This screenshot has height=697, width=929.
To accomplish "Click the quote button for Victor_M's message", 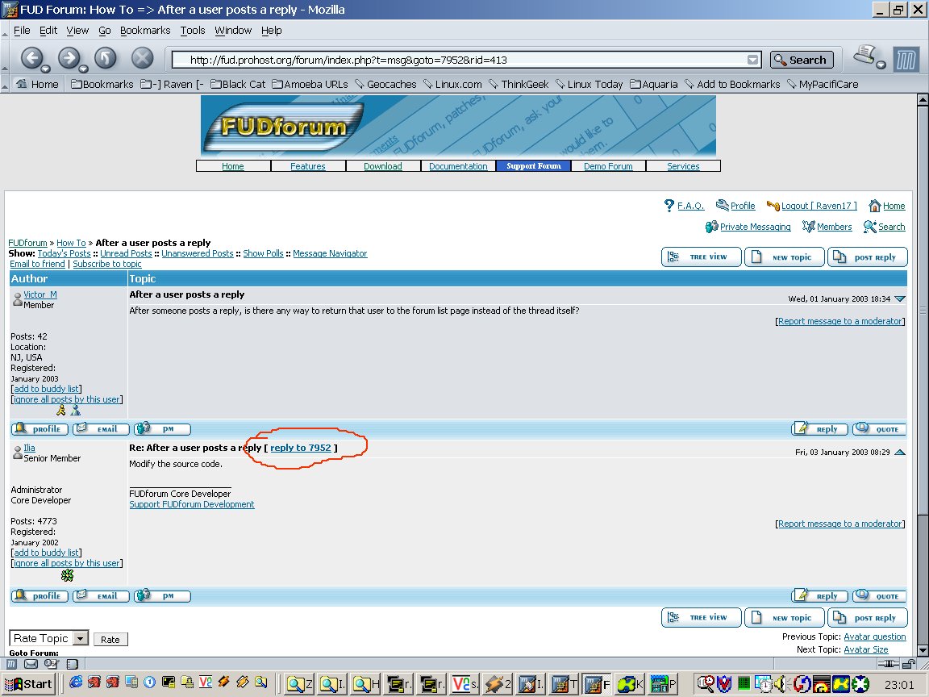I will pos(880,429).
